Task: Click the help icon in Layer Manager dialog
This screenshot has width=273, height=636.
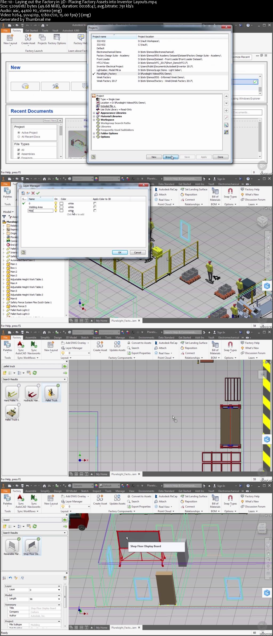Action: (23, 252)
